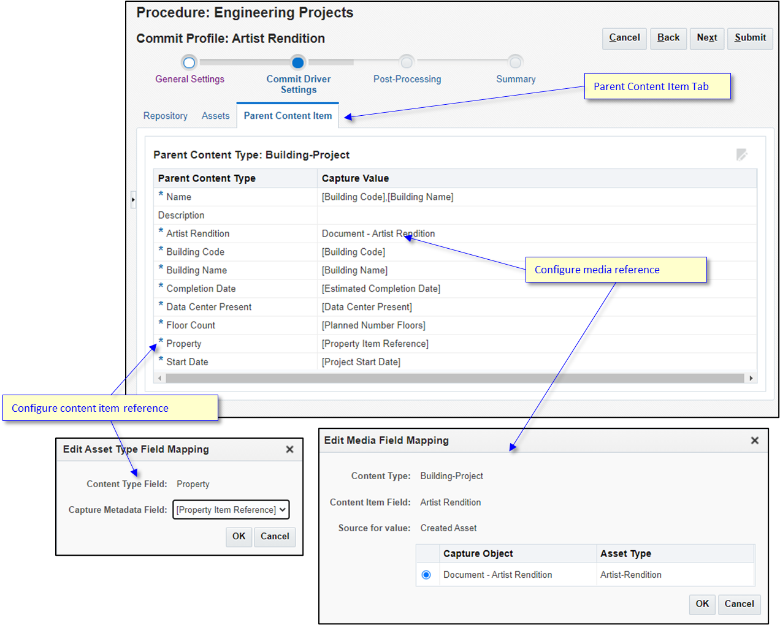Click the Back button
Image resolution: width=780 pixels, height=625 pixels.
pyautogui.click(x=668, y=38)
